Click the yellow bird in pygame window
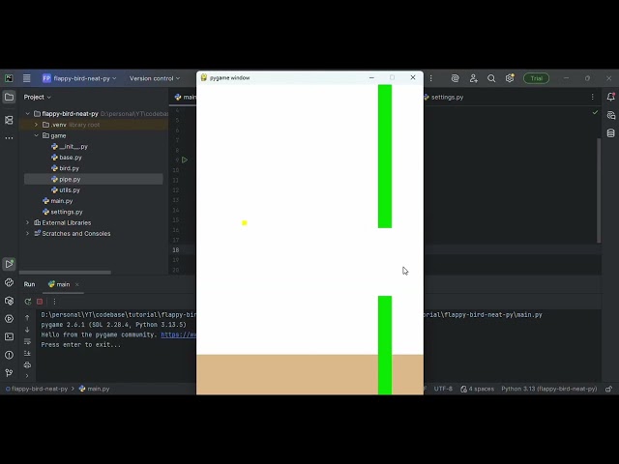The image size is (619, 464). click(x=245, y=223)
